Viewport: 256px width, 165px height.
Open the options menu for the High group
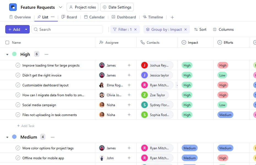click(x=46, y=54)
